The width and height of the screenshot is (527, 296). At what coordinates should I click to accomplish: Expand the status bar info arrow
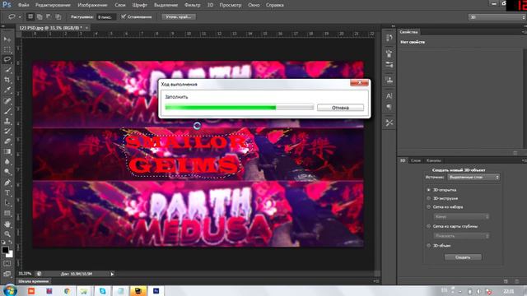112,274
